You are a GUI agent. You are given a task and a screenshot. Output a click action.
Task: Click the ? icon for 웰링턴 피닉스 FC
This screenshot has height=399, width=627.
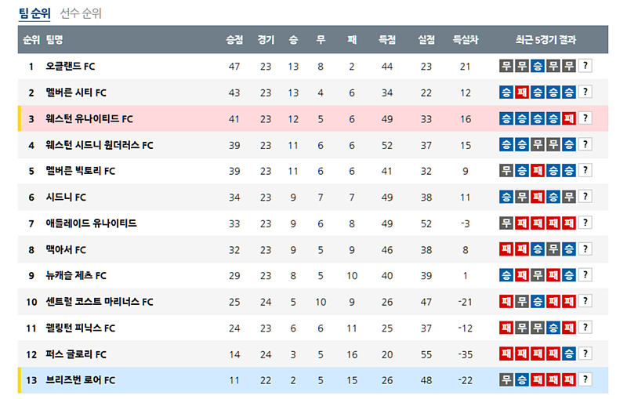tap(585, 328)
